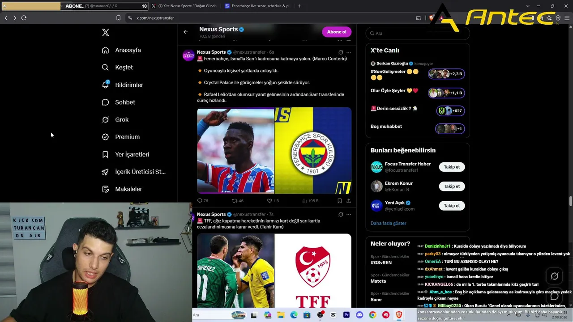This screenshot has width=573, height=322.
Task: Open Google Chrome from the taskbar
Action: coord(372,315)
